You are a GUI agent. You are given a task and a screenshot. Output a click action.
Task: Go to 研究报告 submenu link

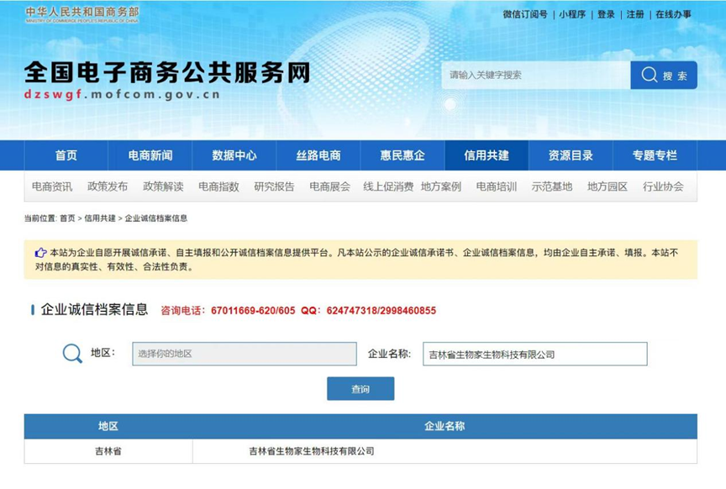click(274, 187)
